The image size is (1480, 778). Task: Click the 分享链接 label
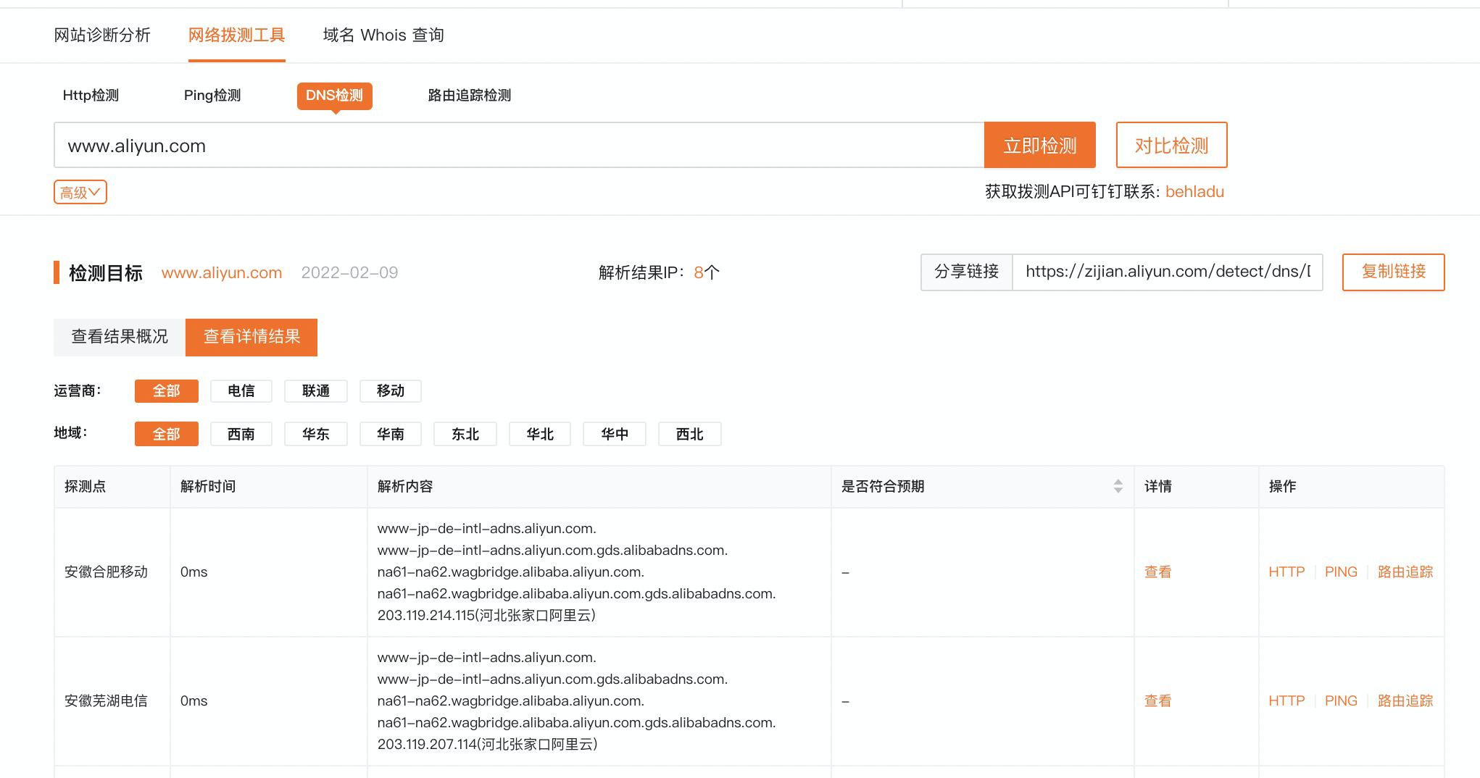pos(966,272)
